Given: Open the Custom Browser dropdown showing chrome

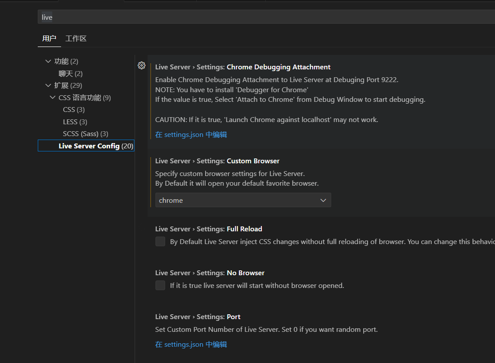Looking at the screenshot, I should point(243,200).
